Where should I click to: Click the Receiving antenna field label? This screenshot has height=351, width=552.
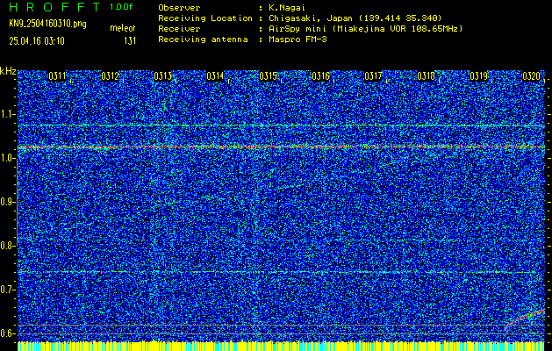tap(203, 39)
